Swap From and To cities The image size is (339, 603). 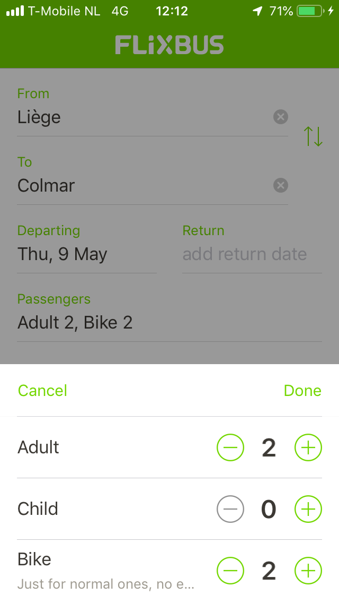coord(313,136)
